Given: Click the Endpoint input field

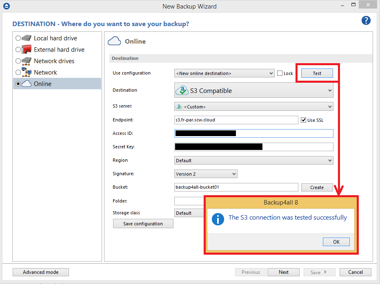Looking at the screenshot, I should pos(236,120).
